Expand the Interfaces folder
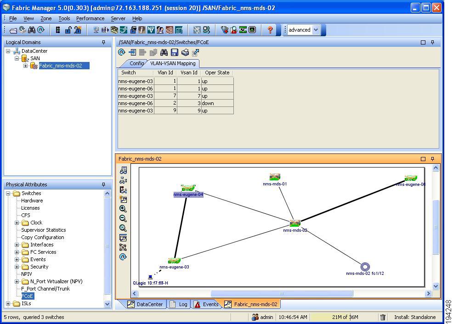 click(x=17, y=245)
